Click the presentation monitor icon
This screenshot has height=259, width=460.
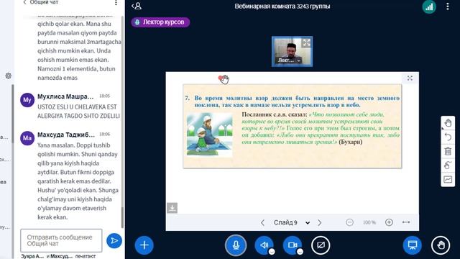tap(413, 245)
